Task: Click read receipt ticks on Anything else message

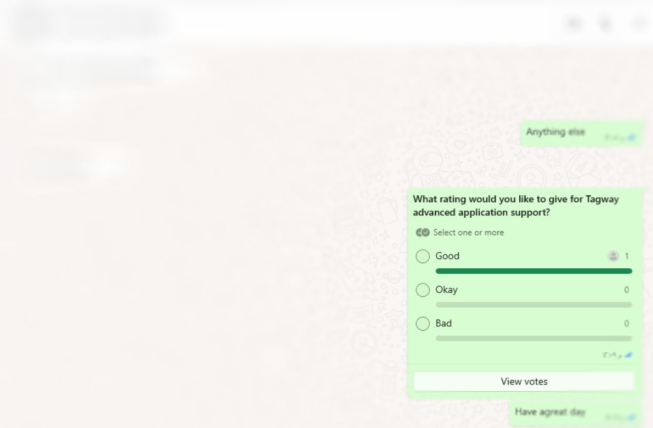Action: (x=632, y=138)
